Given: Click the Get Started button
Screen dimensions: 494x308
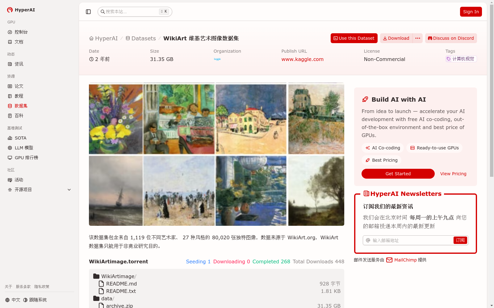Looking at the screenshot, I should (398, 174).
